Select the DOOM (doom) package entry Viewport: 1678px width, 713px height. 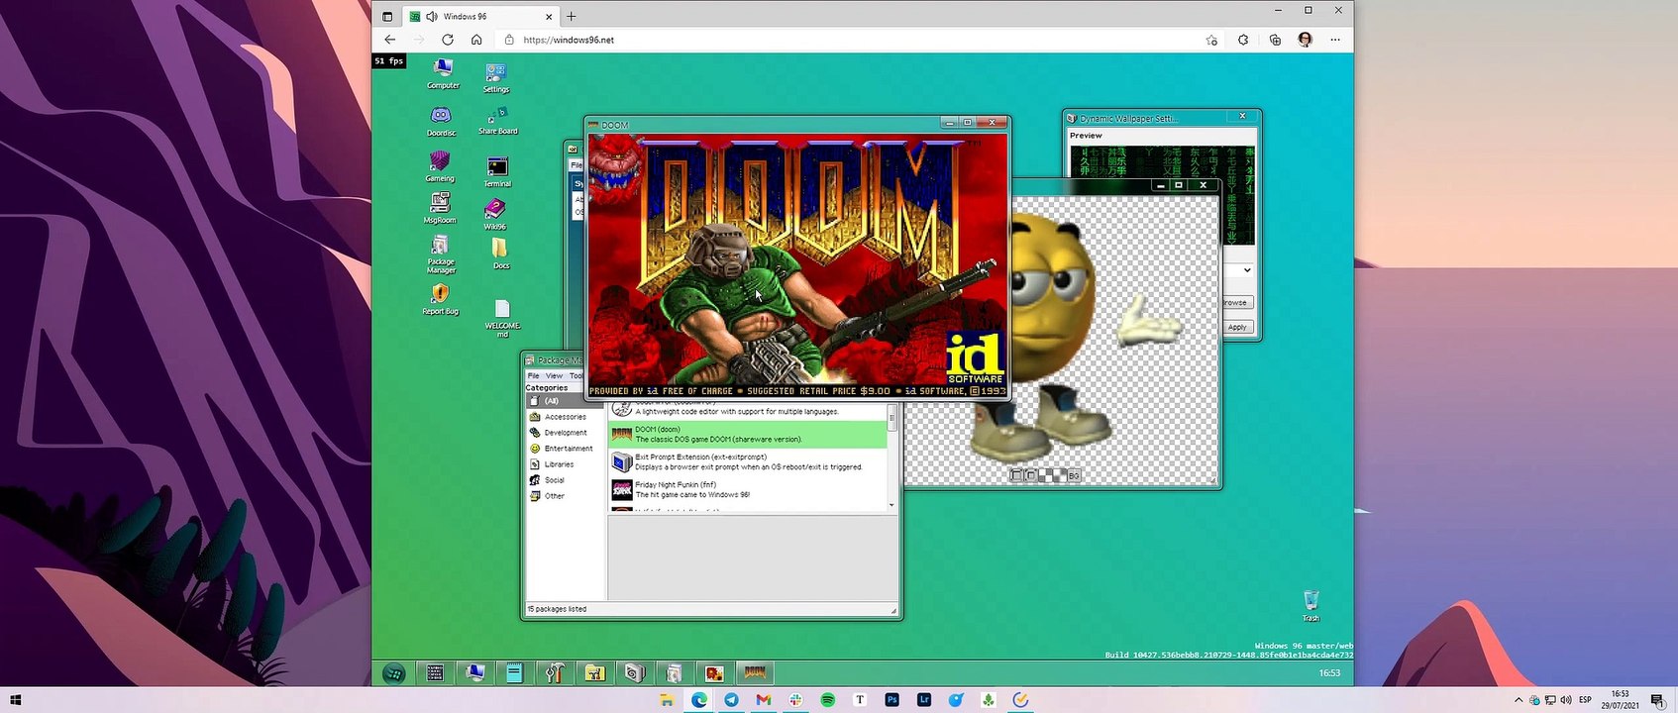click(748, 434)
